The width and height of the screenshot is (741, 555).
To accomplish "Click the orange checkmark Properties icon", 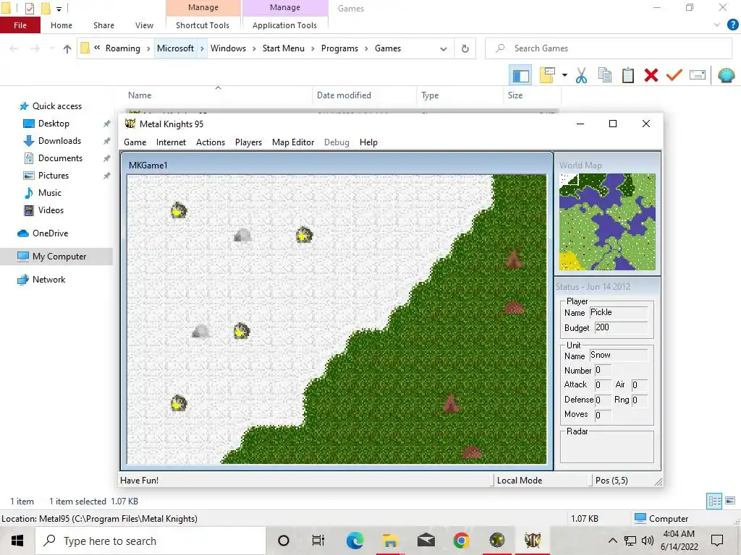I will click(674, 75).
